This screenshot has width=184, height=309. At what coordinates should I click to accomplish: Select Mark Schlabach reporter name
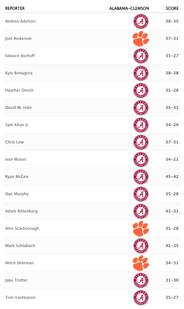click(20, 246)
